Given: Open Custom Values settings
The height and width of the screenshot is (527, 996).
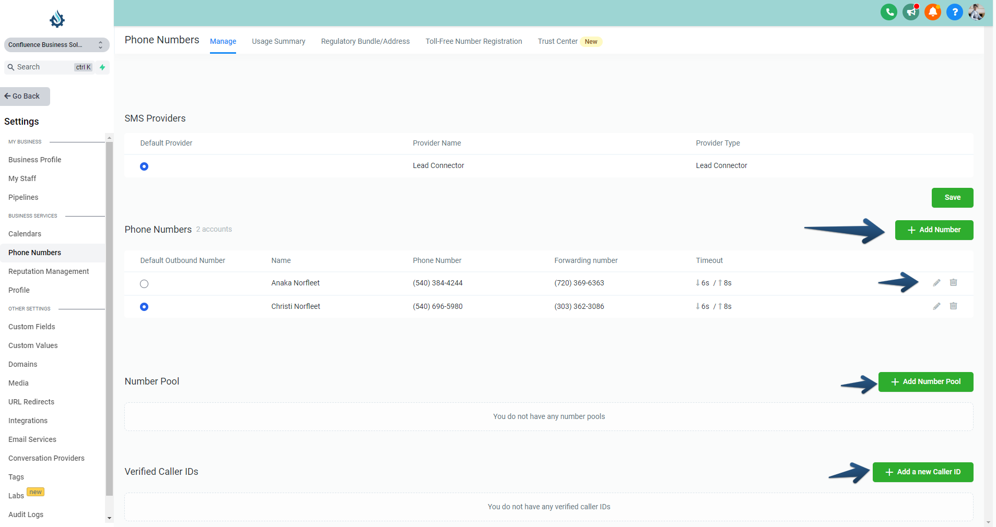Looking at the screenshot, I should pyautogui.click(x=33, y=345).
